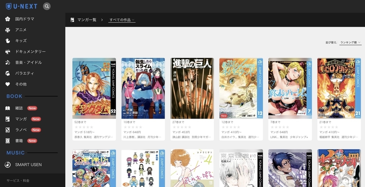The width and height of the screenshot is (365, 187).
Task: Click the 27巻まで text
Action: pos(178,122)
